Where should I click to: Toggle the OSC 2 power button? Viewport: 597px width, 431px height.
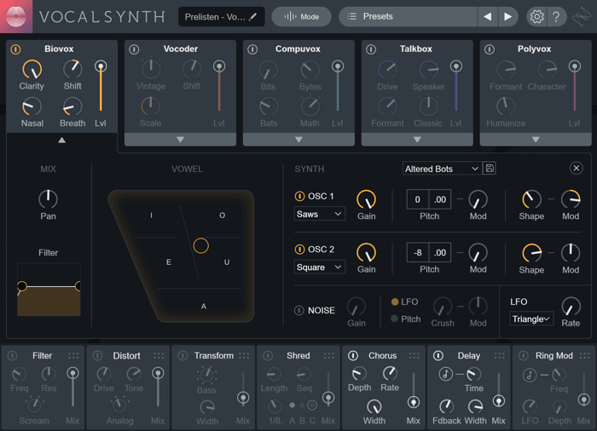coord(299,250)
